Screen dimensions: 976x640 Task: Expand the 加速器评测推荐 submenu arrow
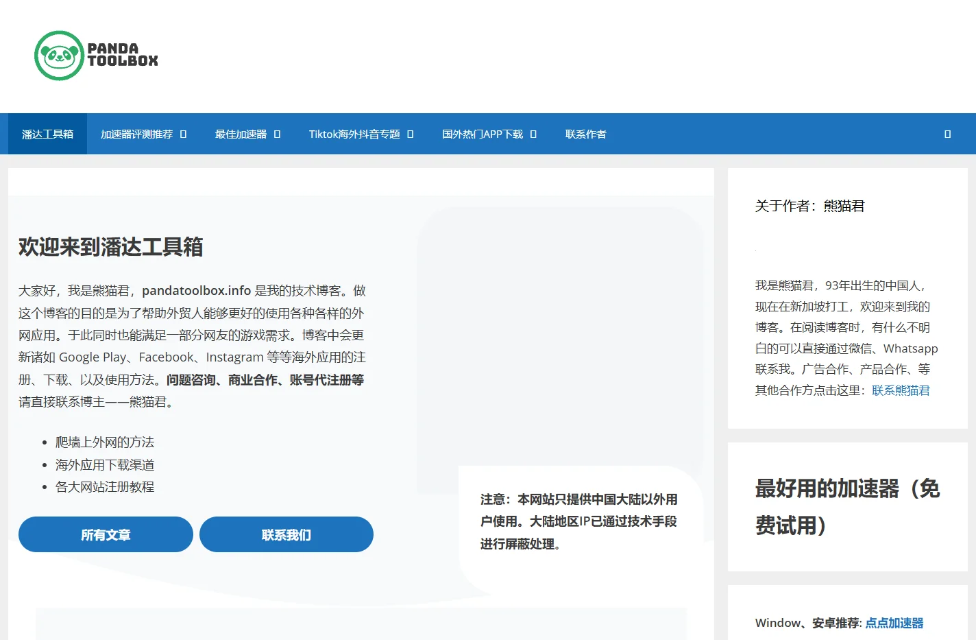click(183, 134)
